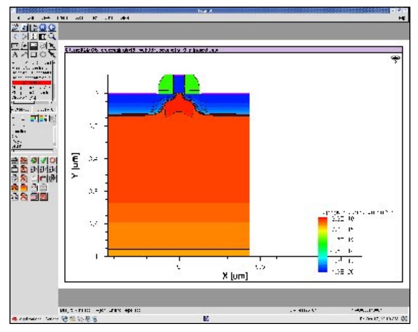The height and width of the screenshot is (332, 418).
Task: Click the window list icon centered in bottom panel
Action: pyautogui.click(x=206, y=318)
